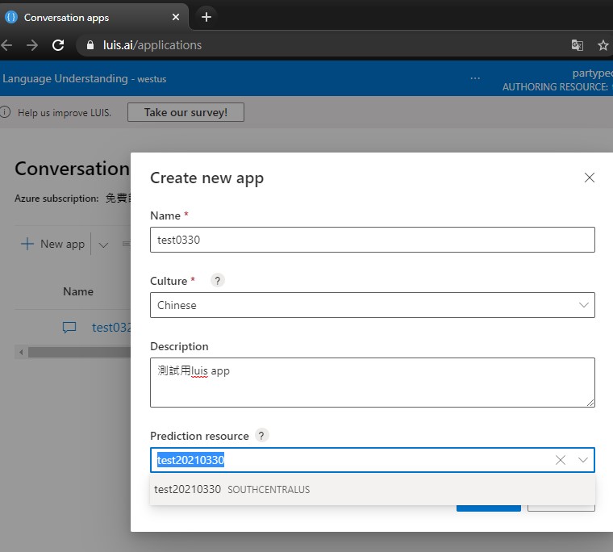613x552 pixels.
Task: Click the info icon beside Help us improve LUIS
Action: click(x=5, y=112)
